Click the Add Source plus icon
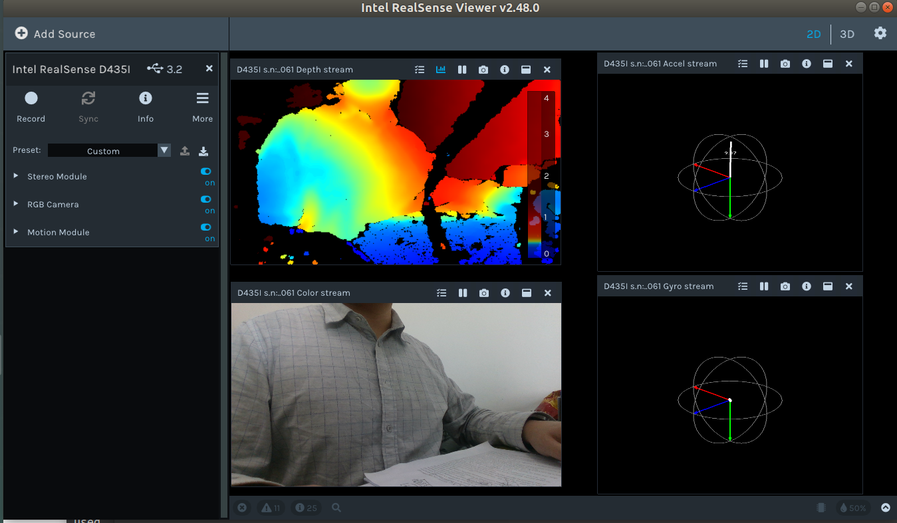The width and height of the screenshot is (897, 523). click(21, 33)
